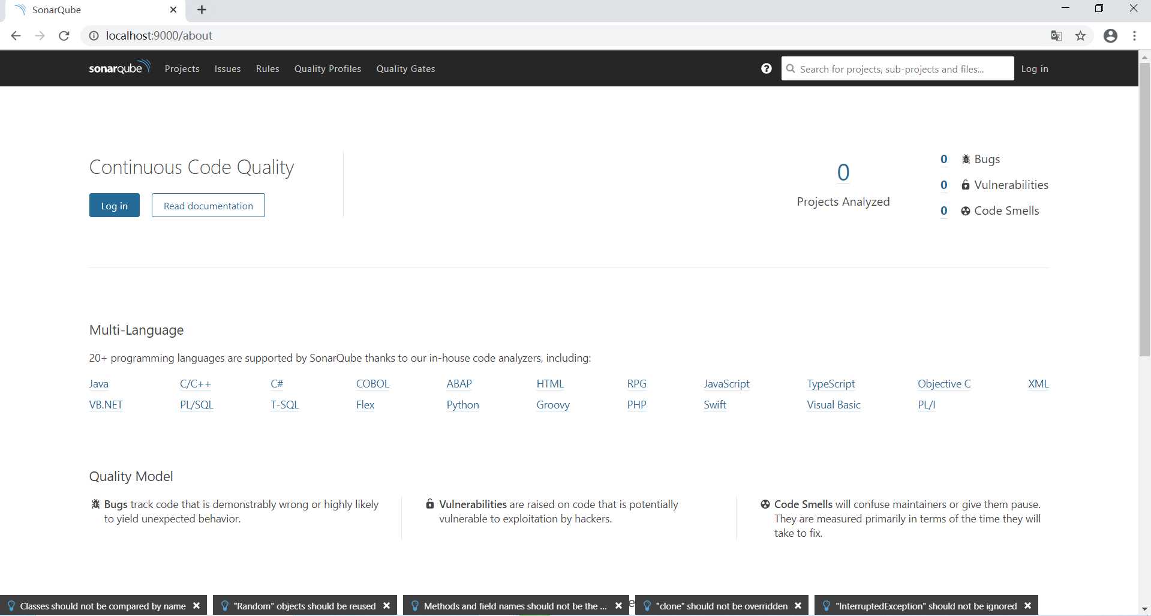Open the Visual Basic language link
The width and height of the screenshot is (1151, 616).
tap(834, 405)
